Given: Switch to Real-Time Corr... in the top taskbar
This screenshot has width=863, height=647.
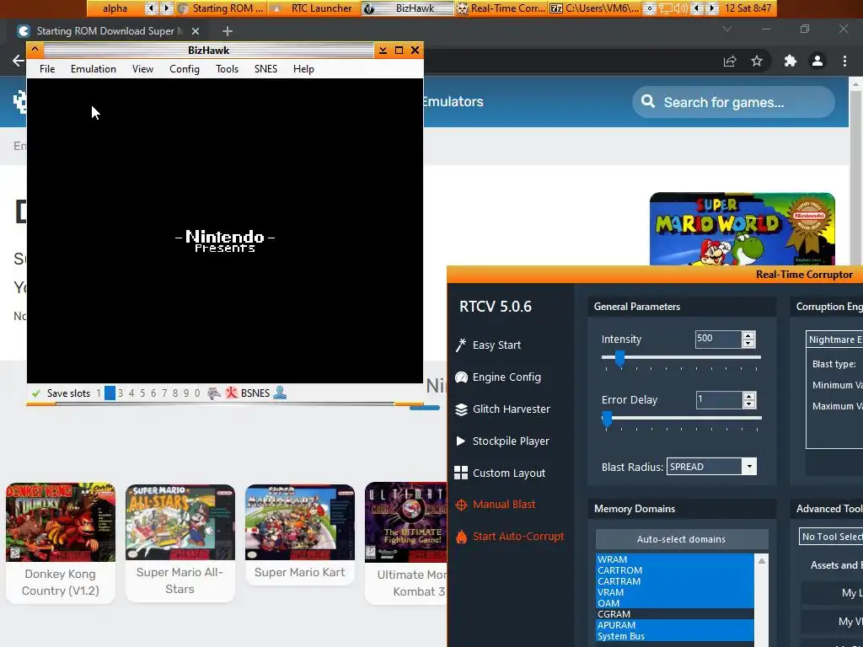Looking at the screenshot, I should [501, 8].
